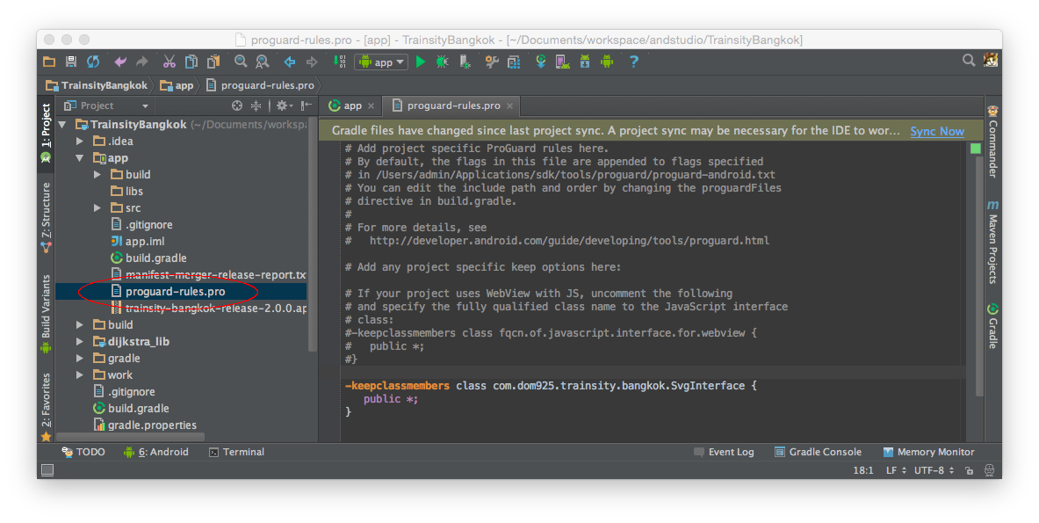Open the Gradle Console button
This screenshot has height=523, width=1039.
click(818, 452)
